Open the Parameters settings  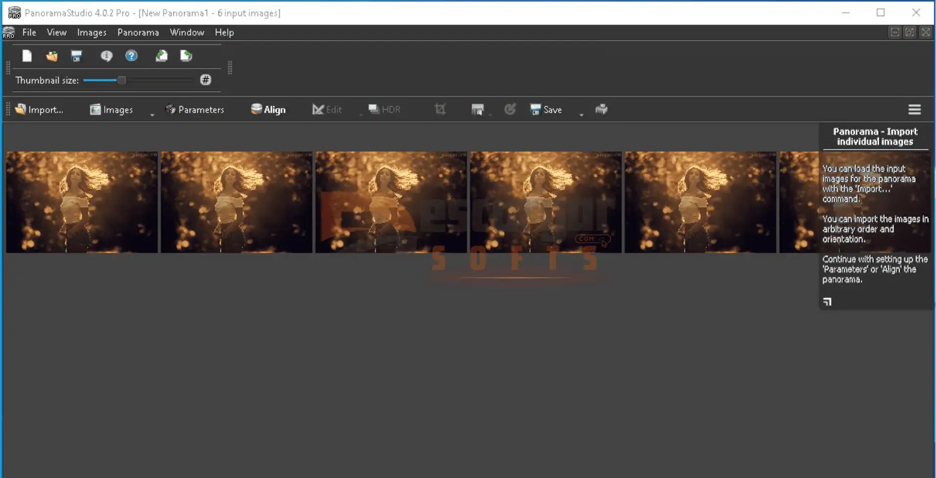195,110
